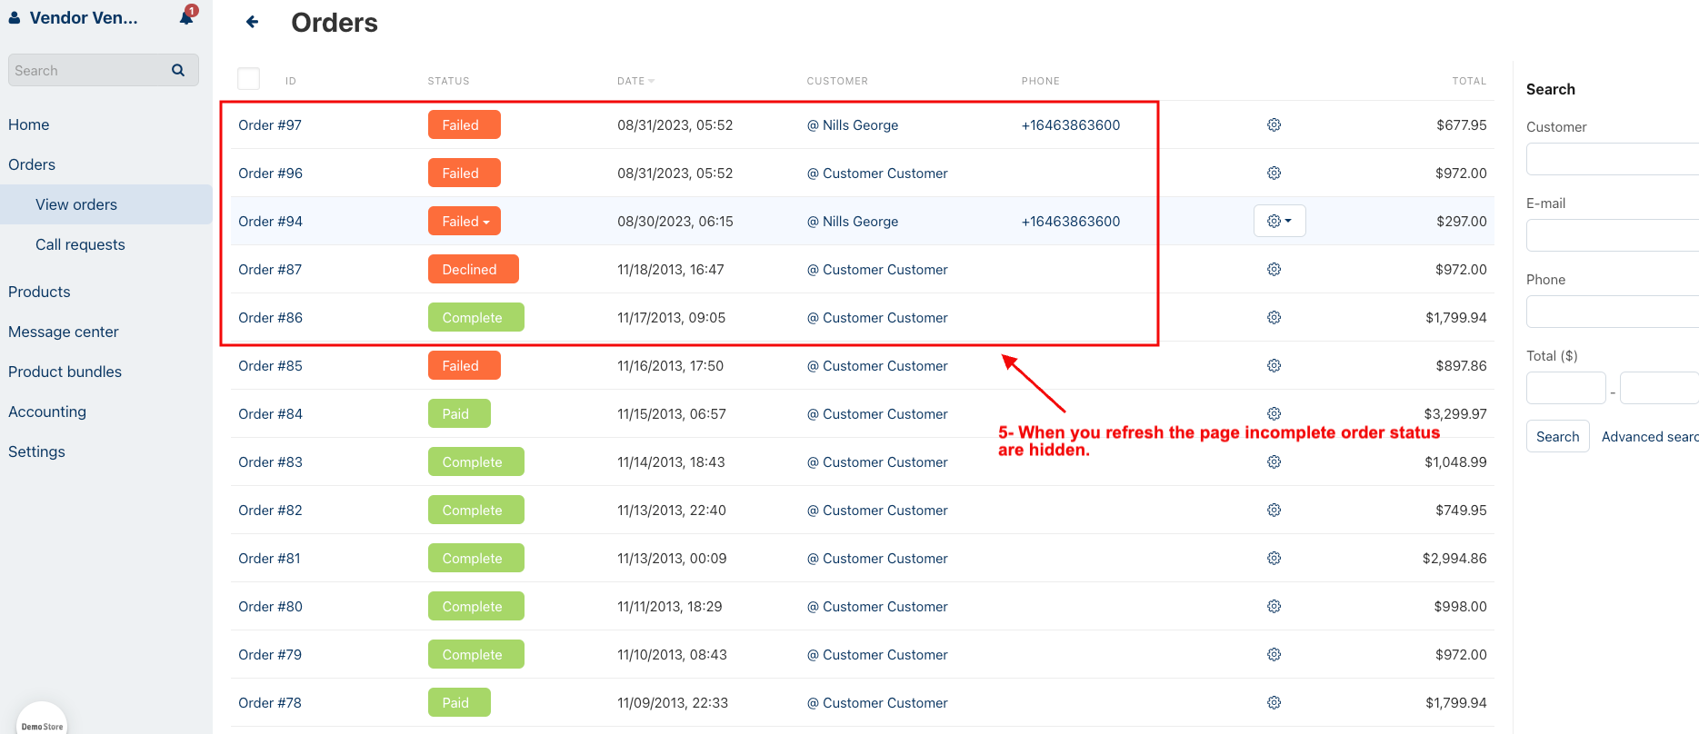Open the notifications bell icon
The height and width of the screenshot is (734, 1699).
[187, 16]
